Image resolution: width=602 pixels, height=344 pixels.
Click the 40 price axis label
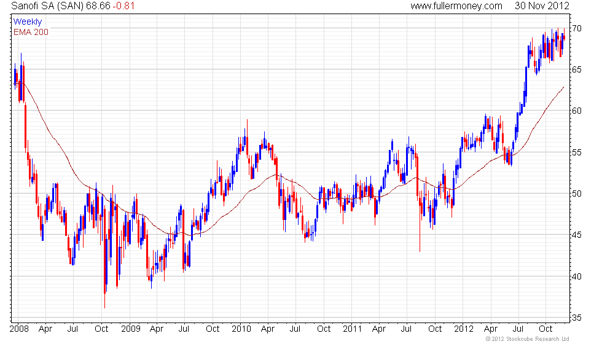577,276
